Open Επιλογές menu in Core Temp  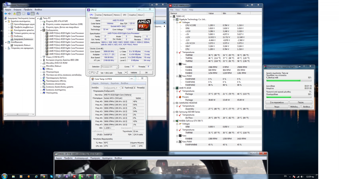click(x=104, y=83)
